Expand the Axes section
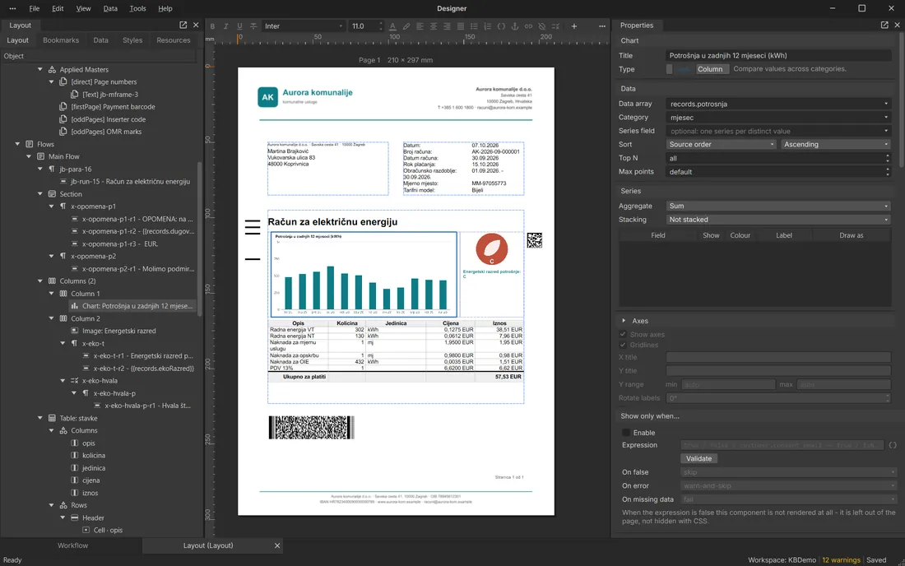The image size is (905, 566). (x=624, y=321)
